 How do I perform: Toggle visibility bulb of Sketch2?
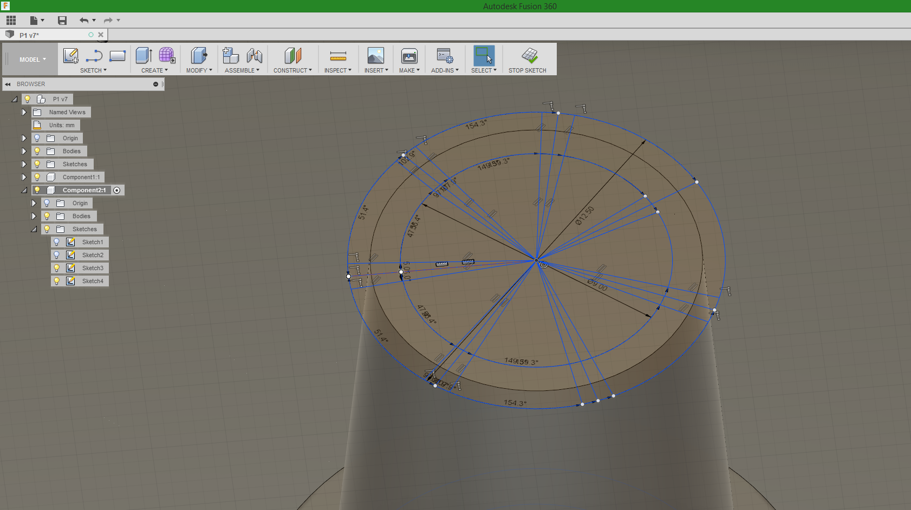(56, 255)
